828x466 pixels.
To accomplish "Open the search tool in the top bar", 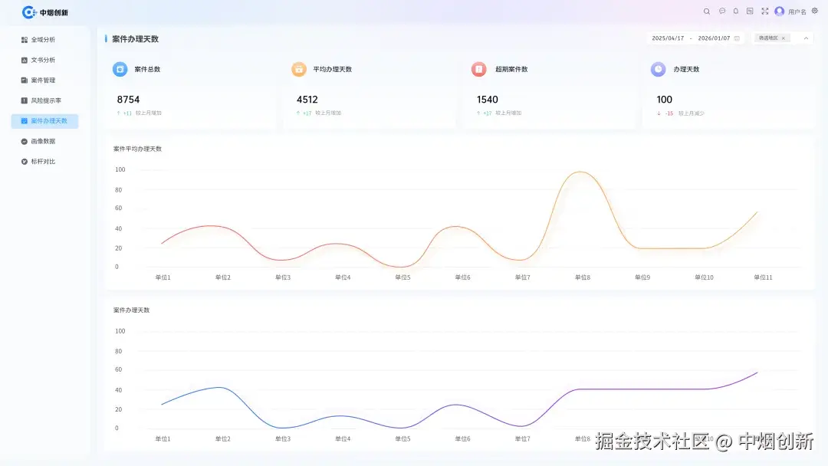I will pyautogui.click(x=707, y=11).
